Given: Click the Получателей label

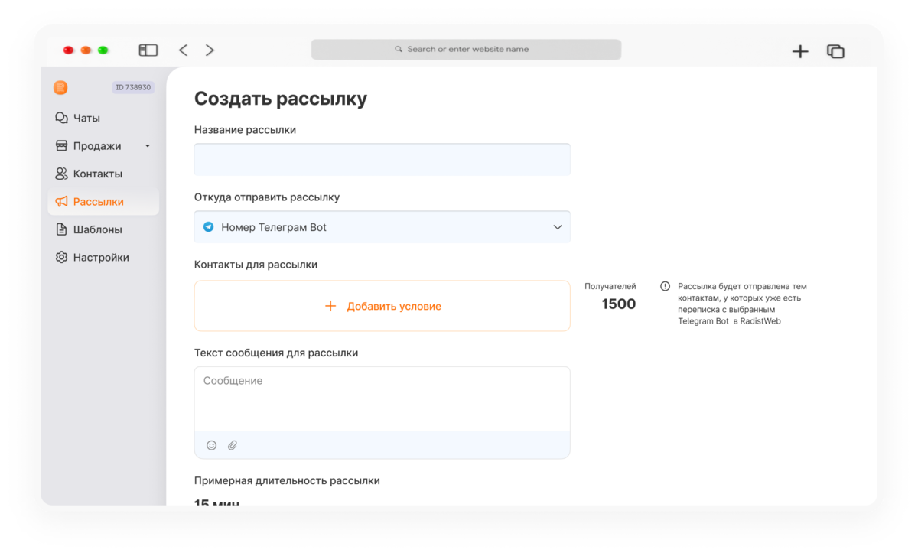Looking at the screenshot, I should (x=610, y=287).
